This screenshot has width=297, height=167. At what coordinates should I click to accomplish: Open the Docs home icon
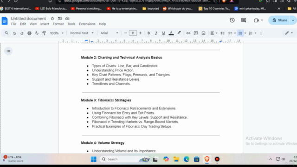(5, 21)
